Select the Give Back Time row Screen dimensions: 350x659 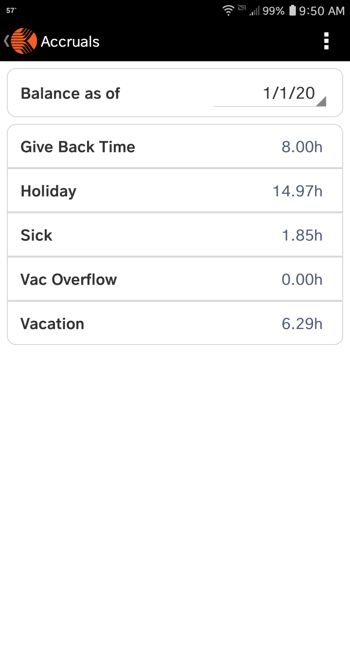[175, 147]
